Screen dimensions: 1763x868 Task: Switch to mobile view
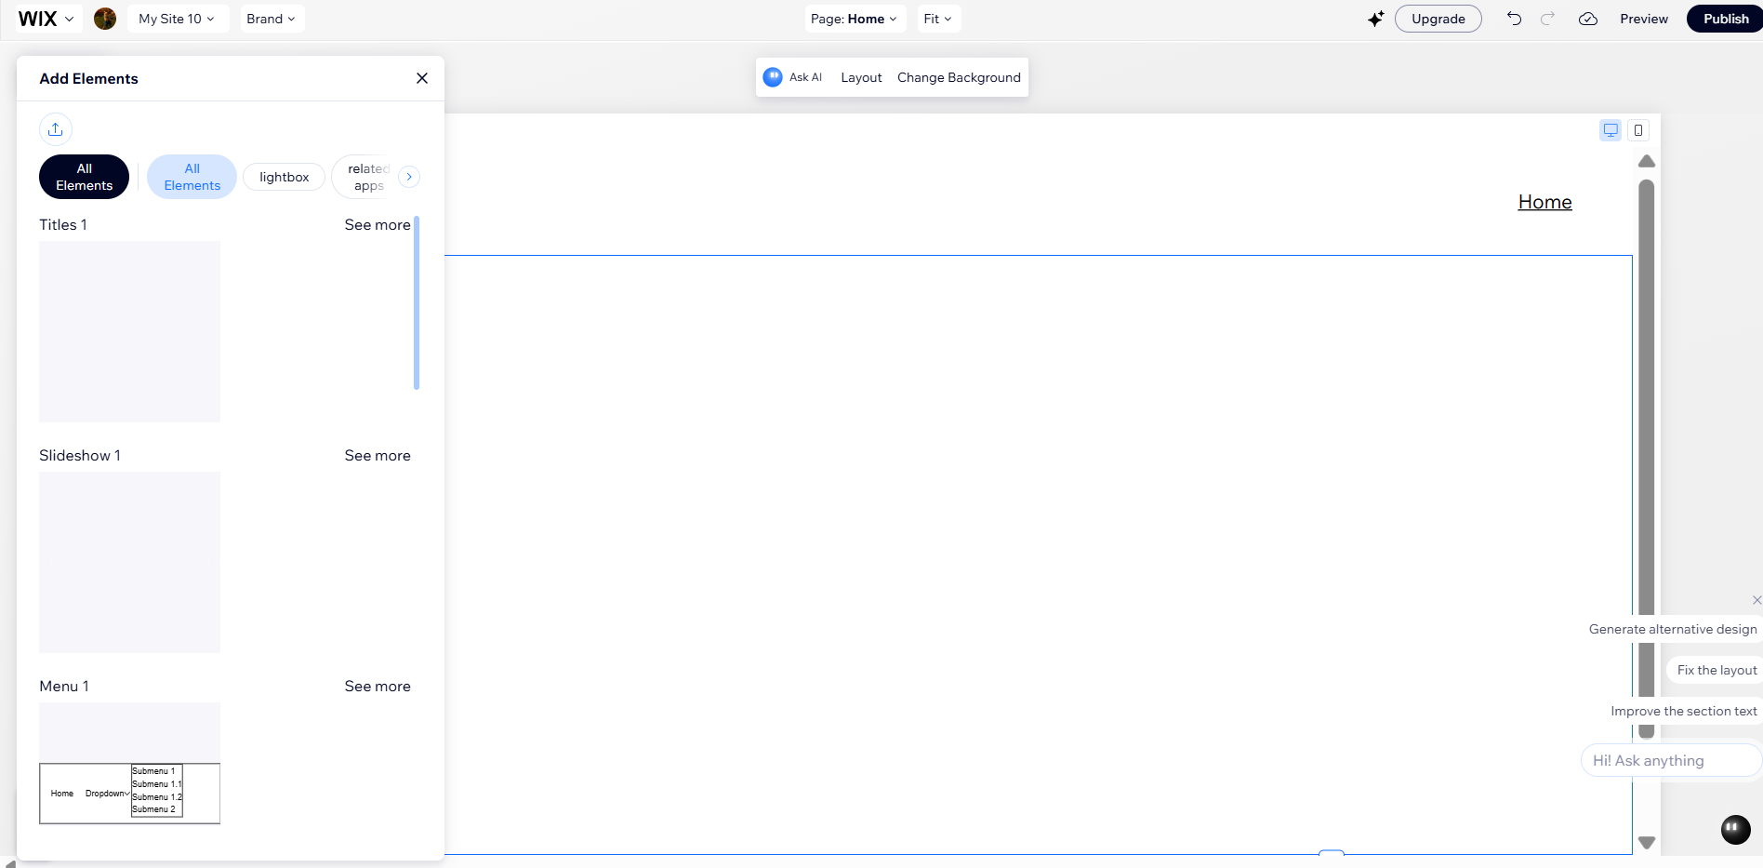(1638, 130)
